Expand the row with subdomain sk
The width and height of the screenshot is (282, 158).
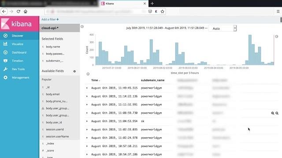coord(87,121)
